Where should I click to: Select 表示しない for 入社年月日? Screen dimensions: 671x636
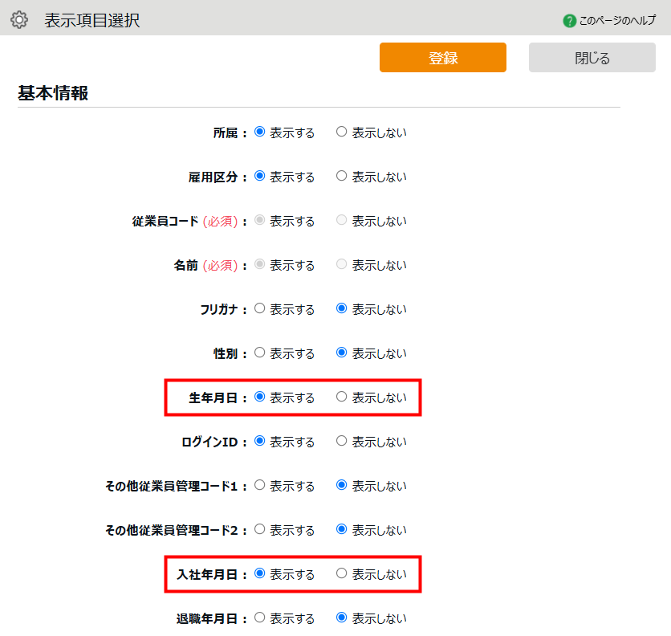pos(341,573)
